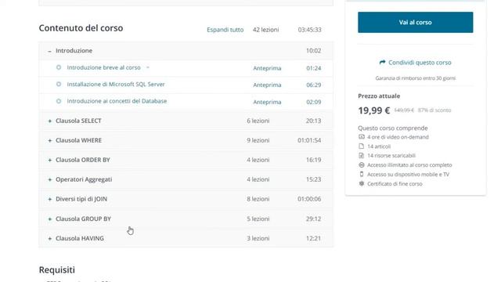Expand the Diversi tipi di JOIN section
501x282 pixels.
(x=49, y=199)
